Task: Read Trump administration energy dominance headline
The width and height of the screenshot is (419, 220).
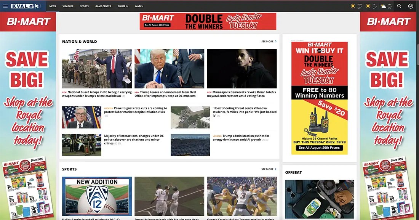Action: 241,138
